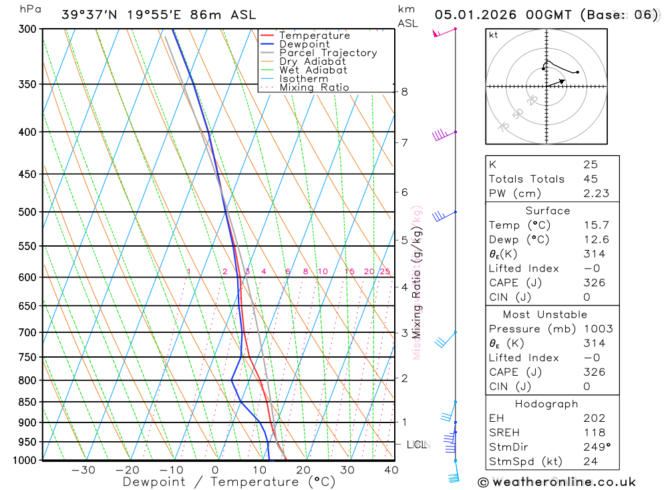Click the light blue wind barb at 700 hPa
Image resolution: width=668 pixels, height=490 pixels.
(x=445, y=339)
